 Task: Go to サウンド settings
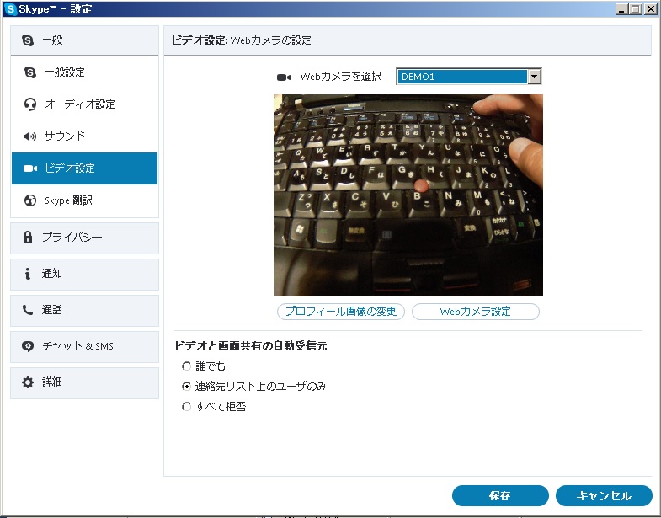pos(84,136)
